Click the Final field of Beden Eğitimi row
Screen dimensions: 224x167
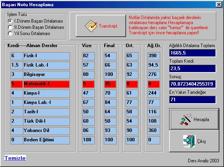[110, 140]
